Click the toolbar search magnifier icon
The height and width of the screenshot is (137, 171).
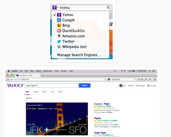click(135, 79)
